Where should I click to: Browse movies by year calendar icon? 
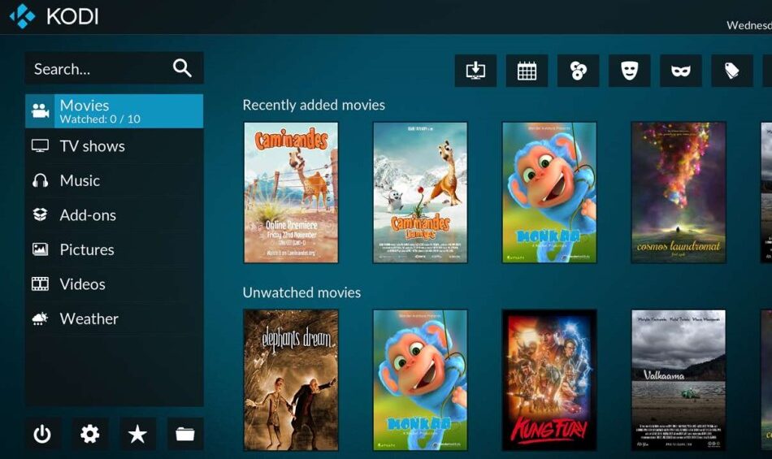pos(527,71)
